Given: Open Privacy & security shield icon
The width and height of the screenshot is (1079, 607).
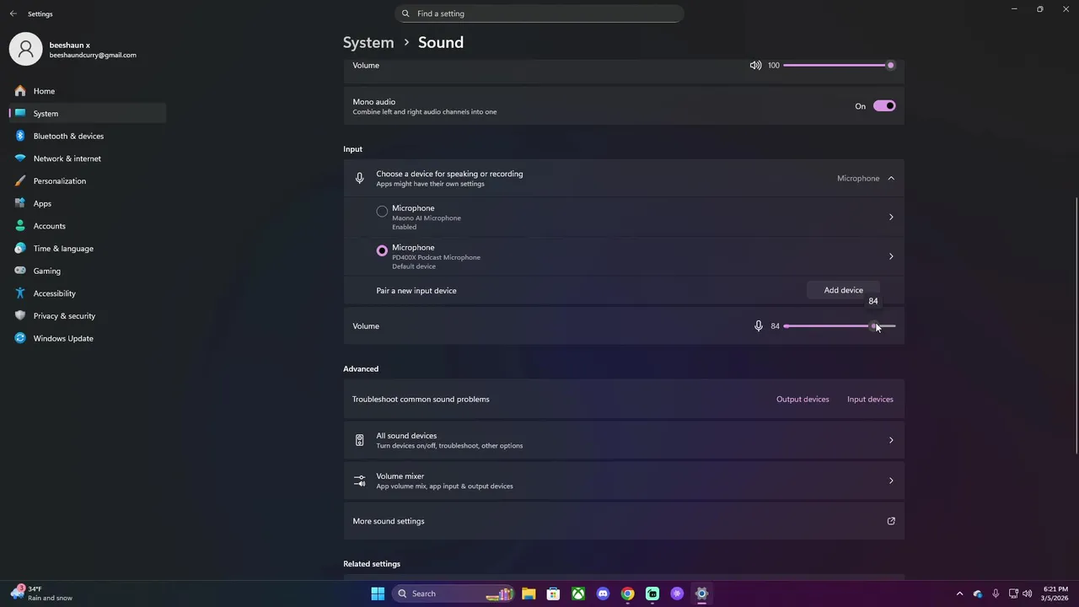Looking at the screenshot, I should tap(20, 315).
